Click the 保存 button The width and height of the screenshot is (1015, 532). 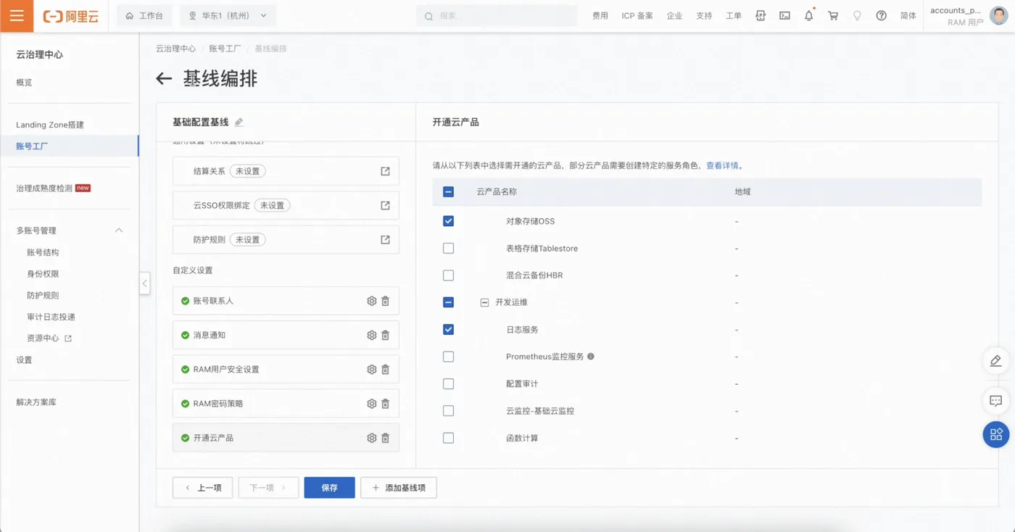[x=329, y=488]
